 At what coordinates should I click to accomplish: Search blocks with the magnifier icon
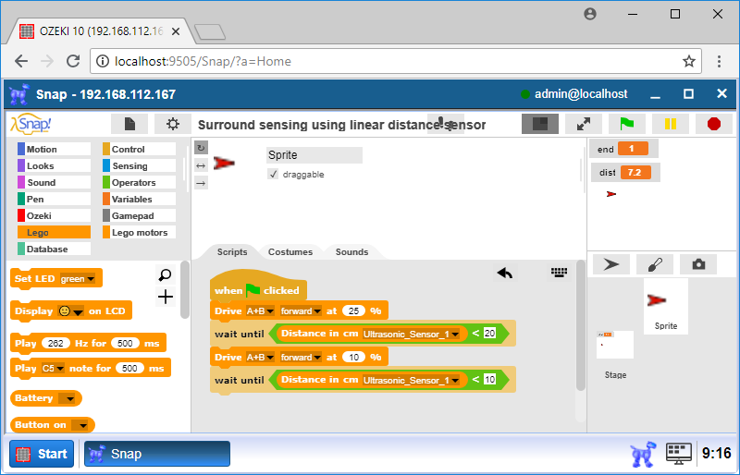point(166,274)
